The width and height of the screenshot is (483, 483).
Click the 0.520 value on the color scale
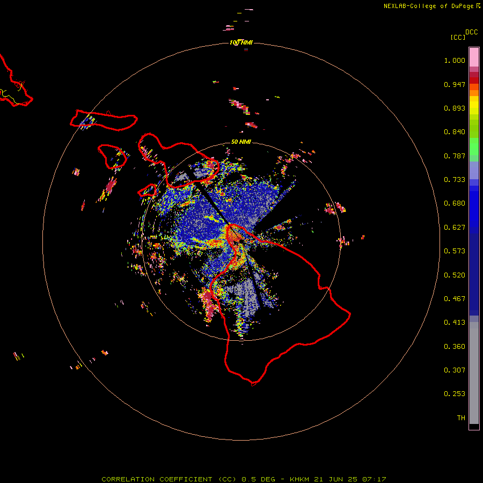(x=455, y=275)
